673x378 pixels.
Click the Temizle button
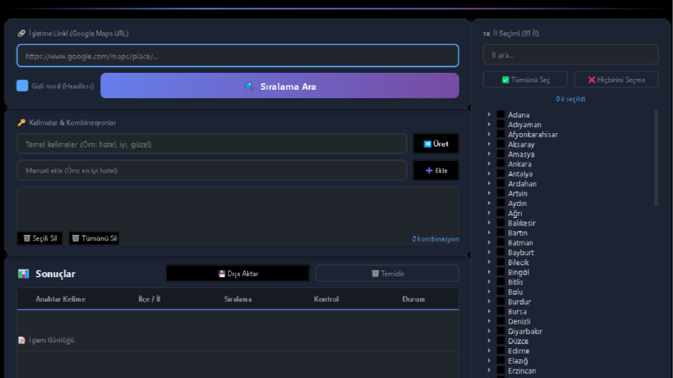pyautogui.click(x=387, y=274)
